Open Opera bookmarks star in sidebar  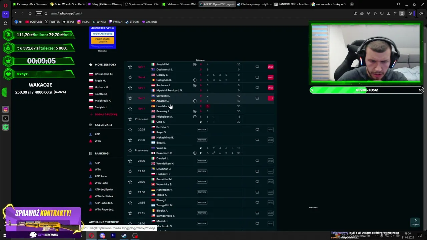pos(5,23)
